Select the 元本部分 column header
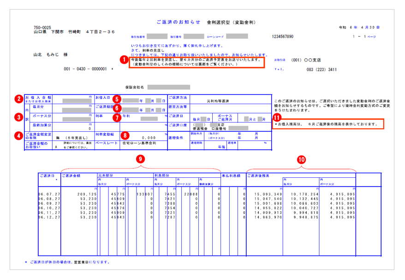 click(106, 175)
